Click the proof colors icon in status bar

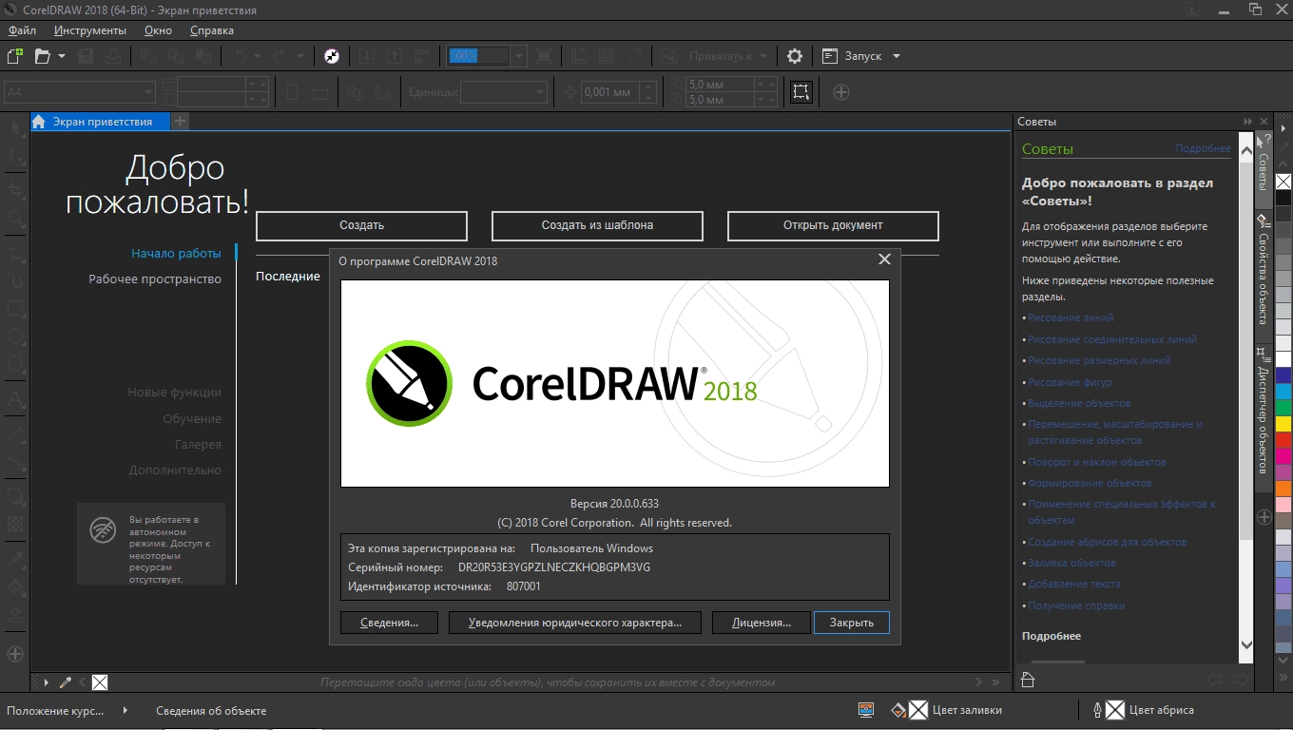pyautogui.click(x=866, y=710)
